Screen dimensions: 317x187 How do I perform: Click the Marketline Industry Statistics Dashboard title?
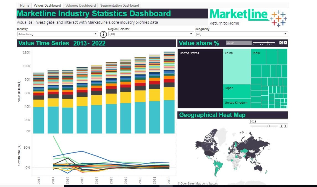[x=94, y=14]
